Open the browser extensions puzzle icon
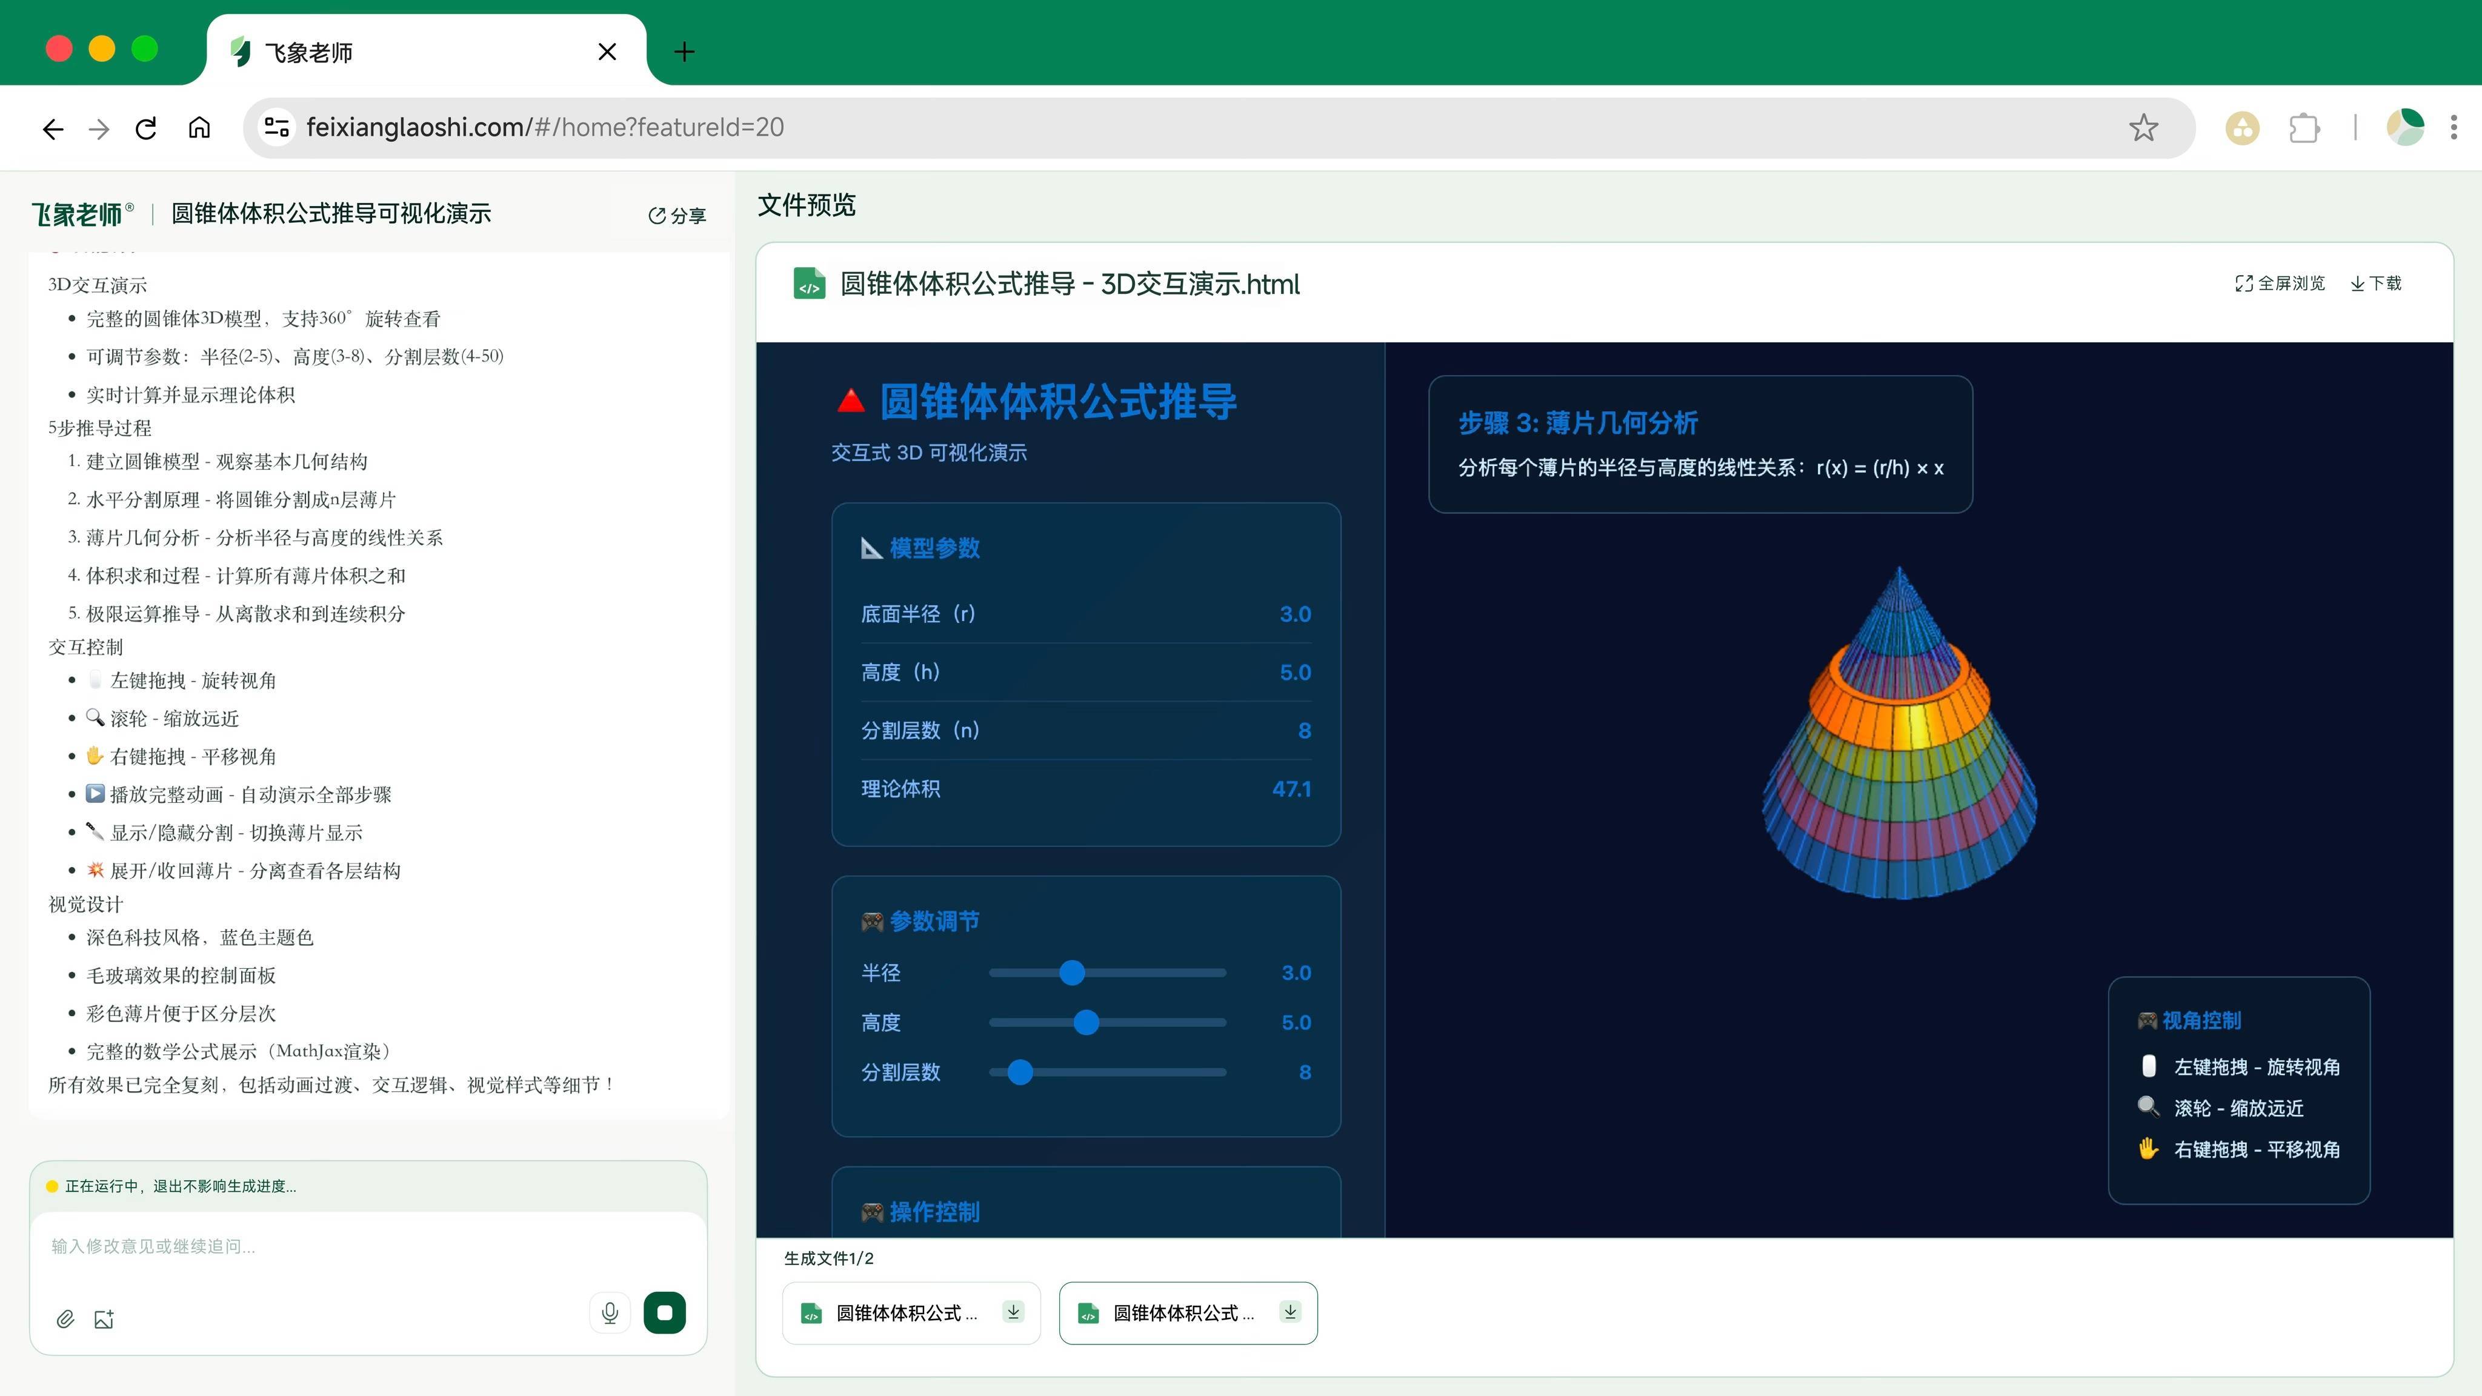The width and height of the screenshot is (2482, 1396). tap(2304, 127)
